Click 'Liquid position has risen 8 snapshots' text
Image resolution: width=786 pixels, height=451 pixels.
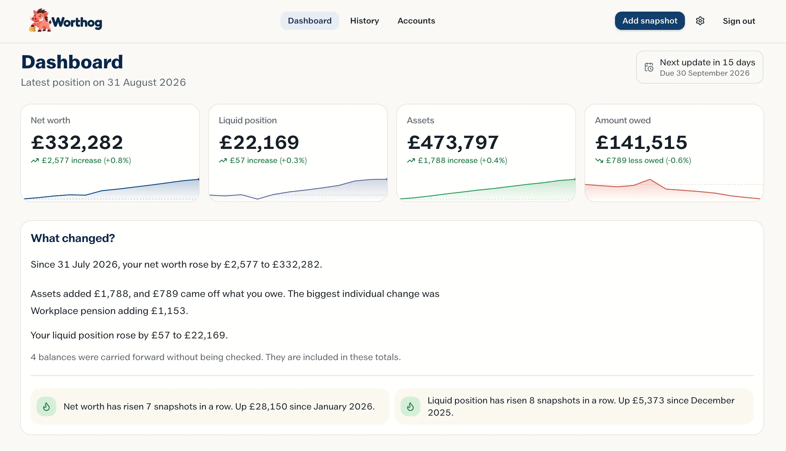pos(581,406)
